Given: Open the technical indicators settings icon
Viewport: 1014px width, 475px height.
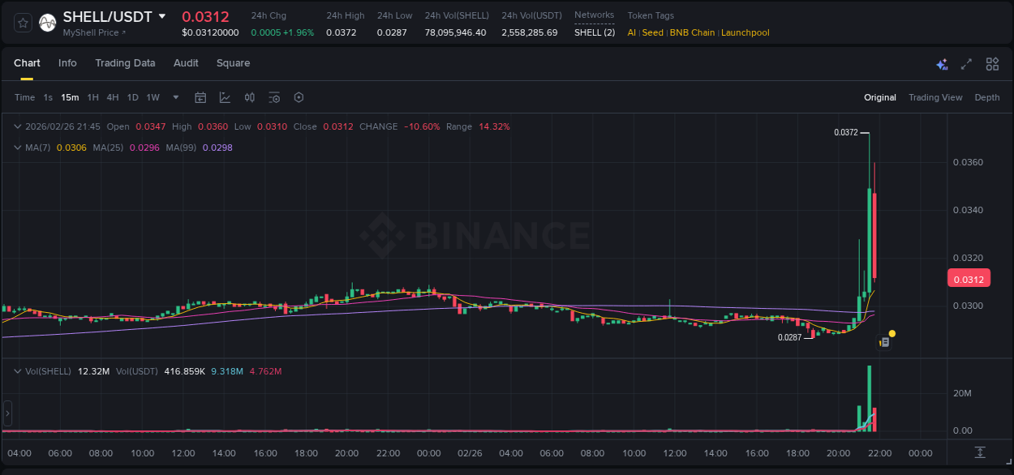Looking at the screenshot, I should point(274,97).
